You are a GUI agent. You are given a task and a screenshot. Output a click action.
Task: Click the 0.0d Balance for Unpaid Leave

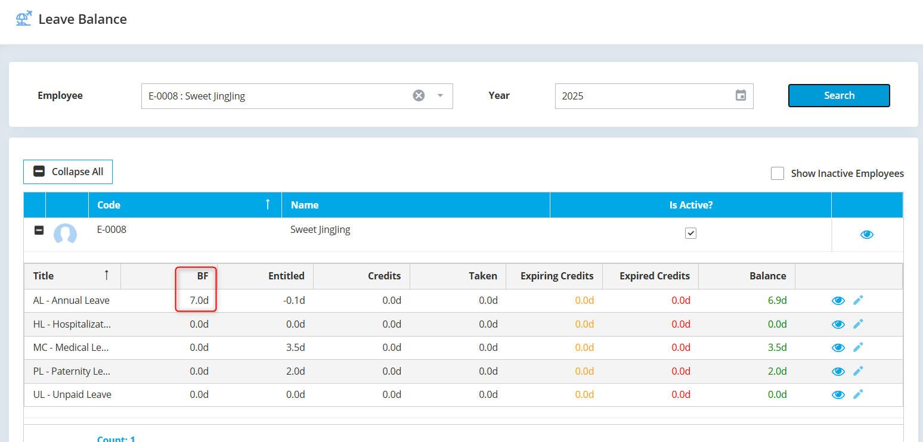[x=777, y=394]
